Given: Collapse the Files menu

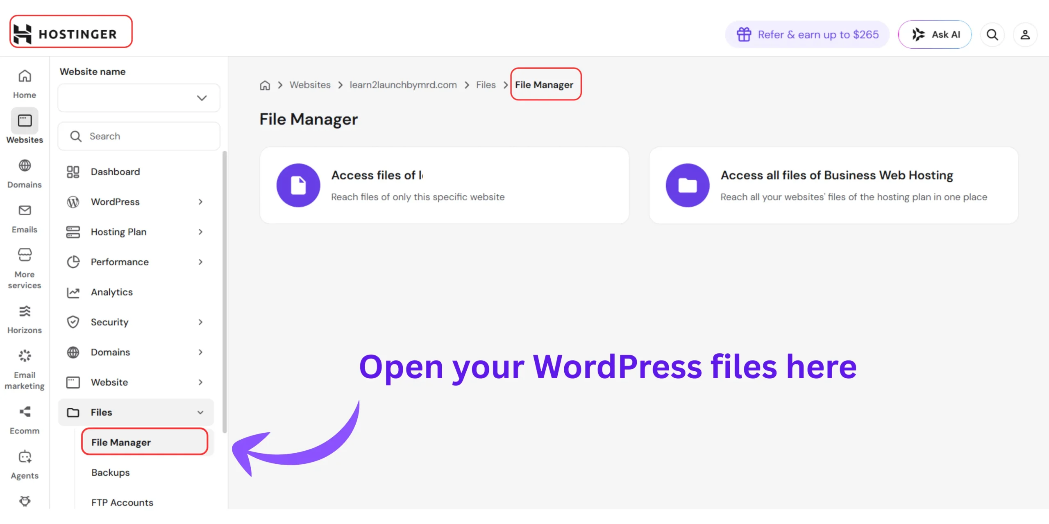Looking at the screenshot, I should [136, 412].
